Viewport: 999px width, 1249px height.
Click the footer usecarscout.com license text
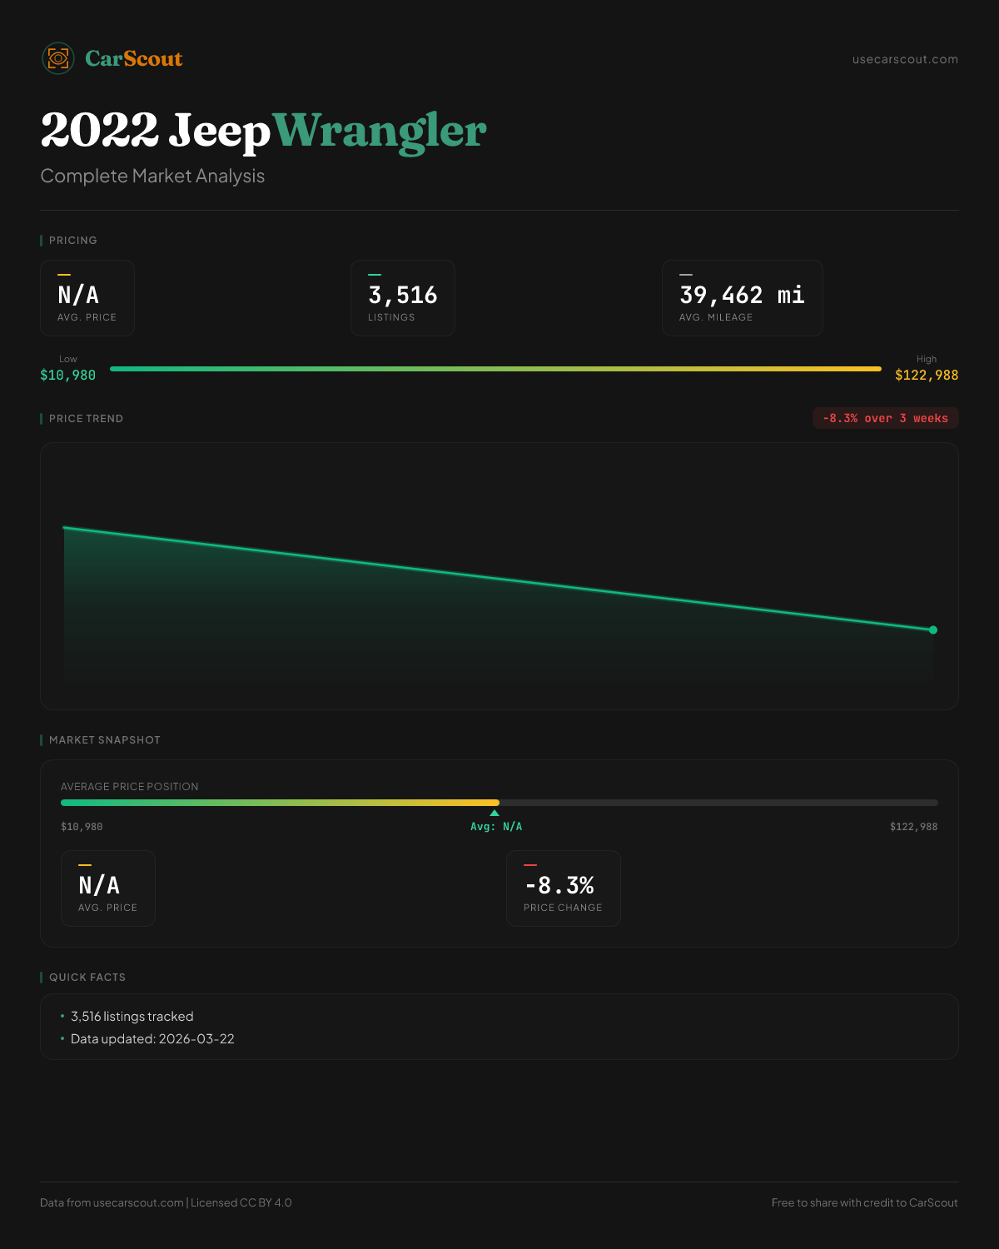coord(166,1202)
